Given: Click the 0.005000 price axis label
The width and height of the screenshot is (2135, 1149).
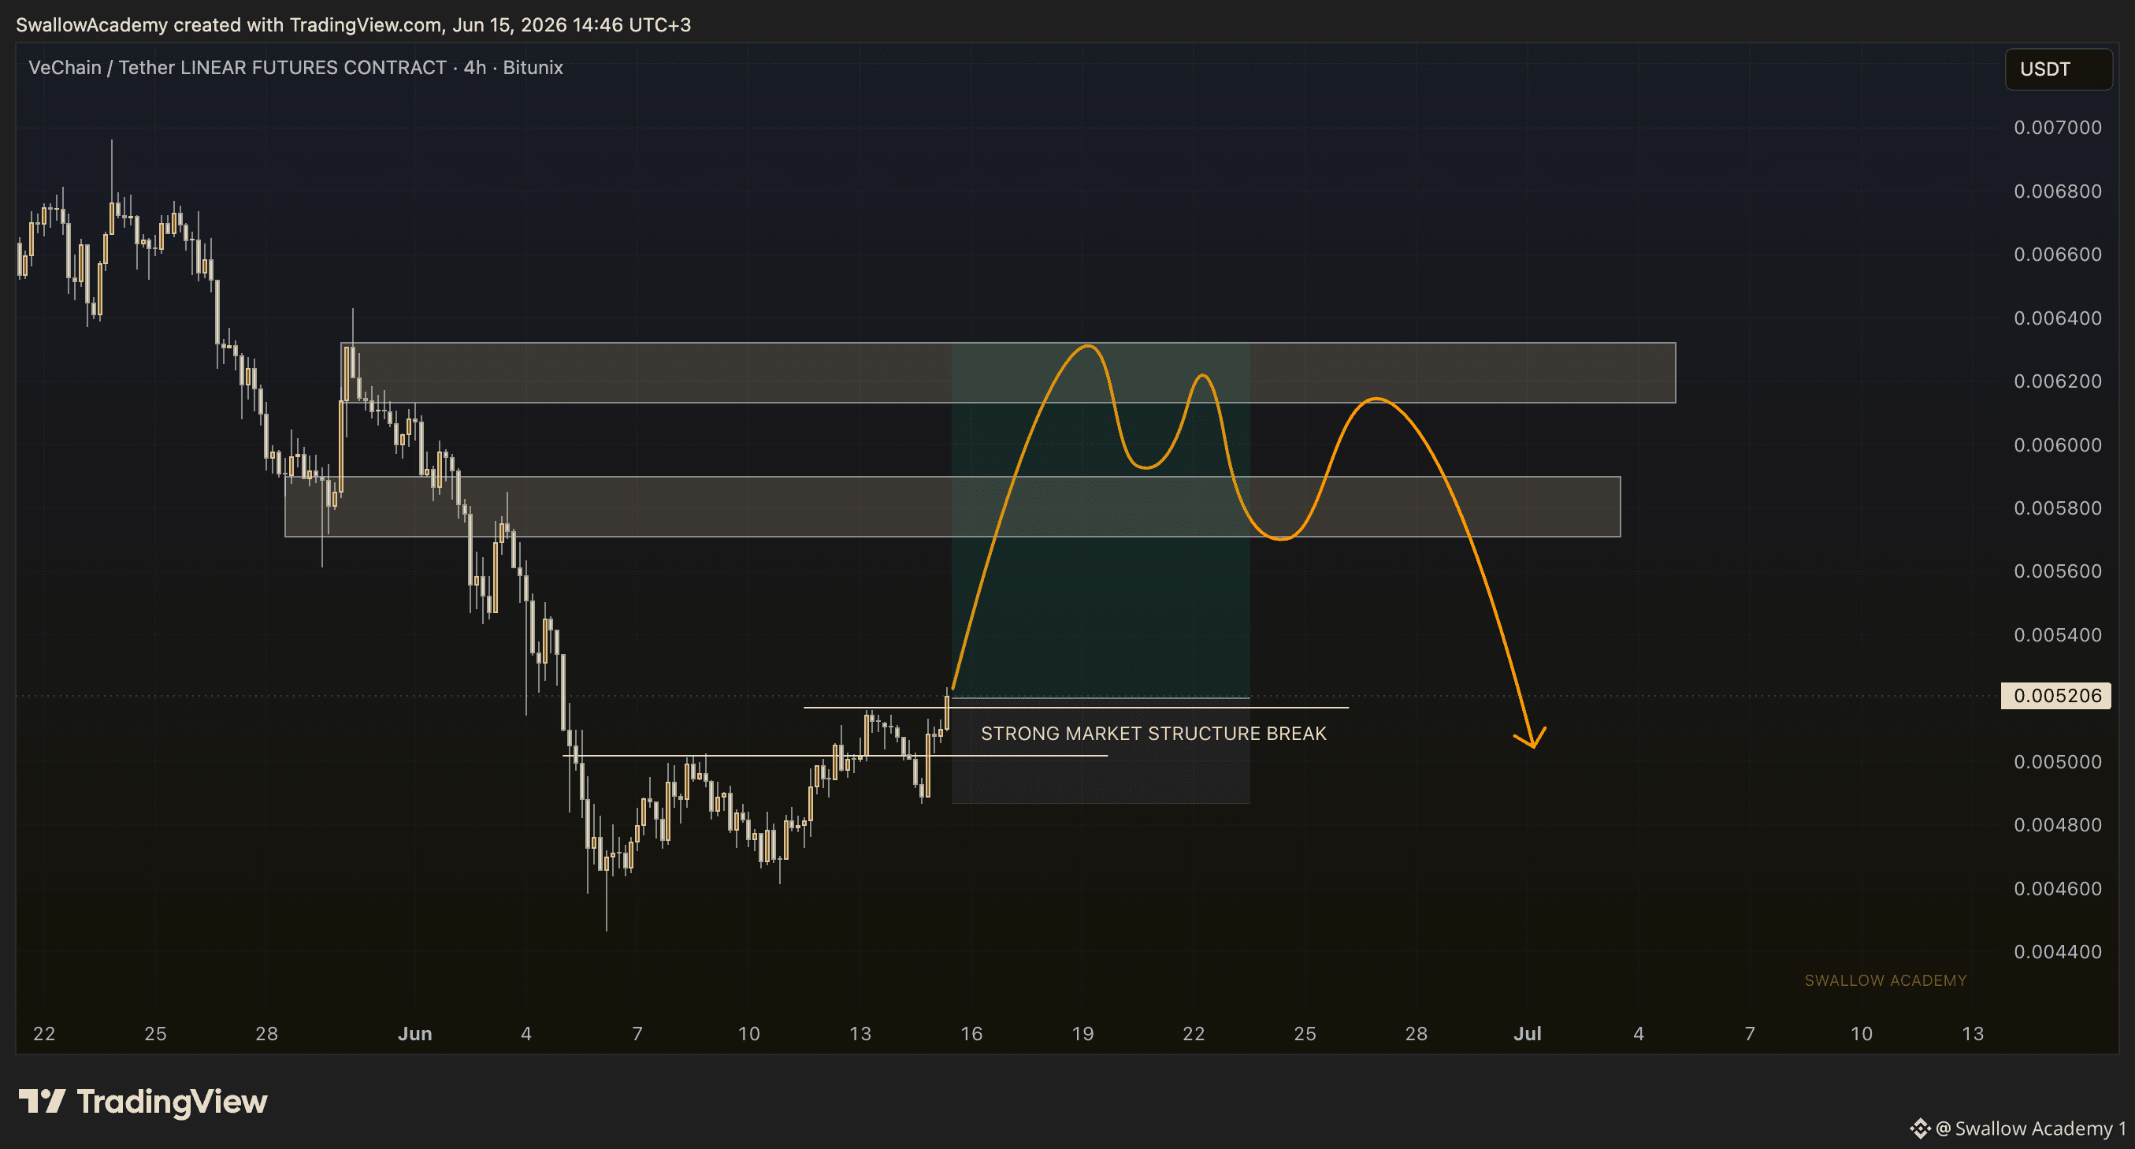Looking at the screenshot, I should point(2058,762).
